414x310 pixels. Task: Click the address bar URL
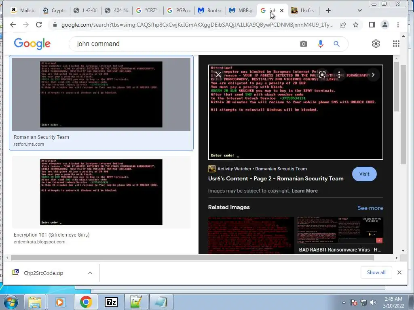[x=197, y=25]
